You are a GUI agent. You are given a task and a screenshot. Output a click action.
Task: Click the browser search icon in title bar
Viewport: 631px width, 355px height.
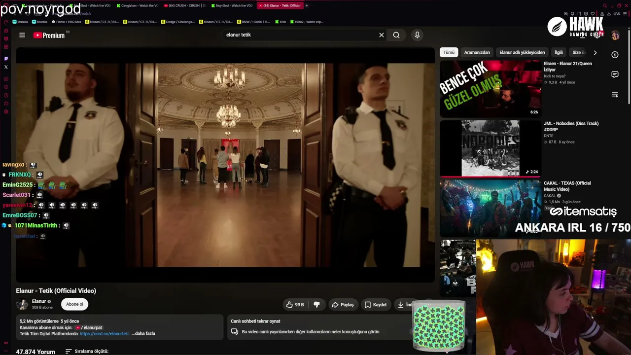[x=605, y=5]
